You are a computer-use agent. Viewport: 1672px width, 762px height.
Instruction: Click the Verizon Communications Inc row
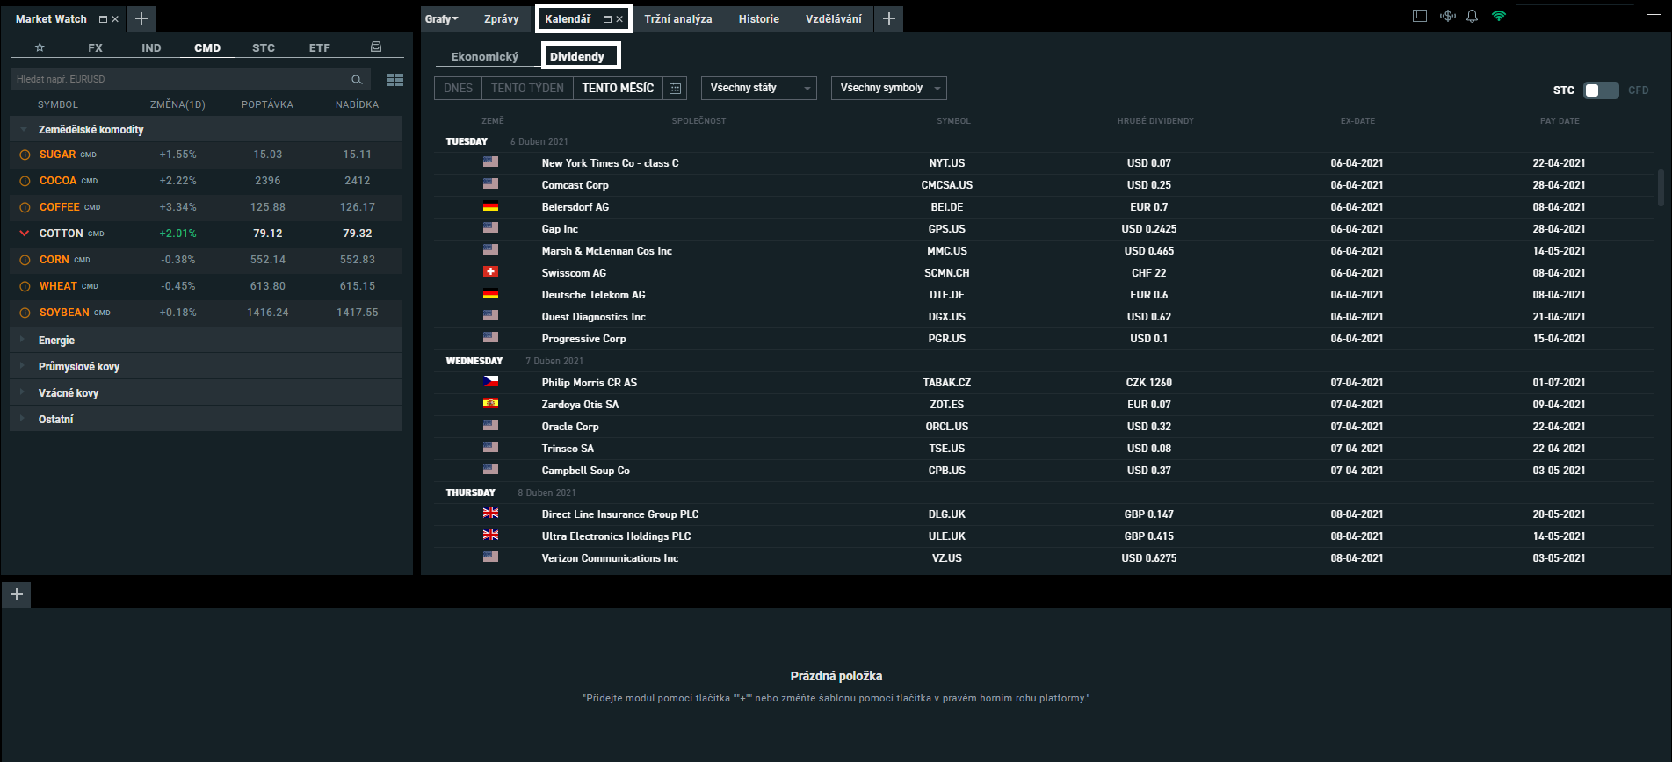point(1044,558)
